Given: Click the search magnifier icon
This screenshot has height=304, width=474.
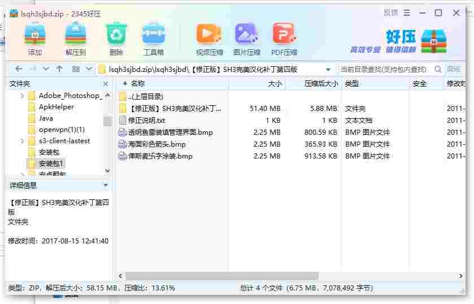Looking at the screenshot, I should (x=438, y=69).
